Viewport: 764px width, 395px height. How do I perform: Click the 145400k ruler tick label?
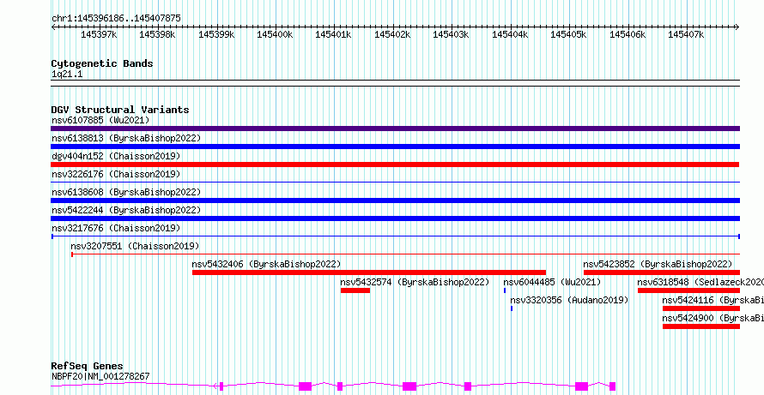[276, 34]
